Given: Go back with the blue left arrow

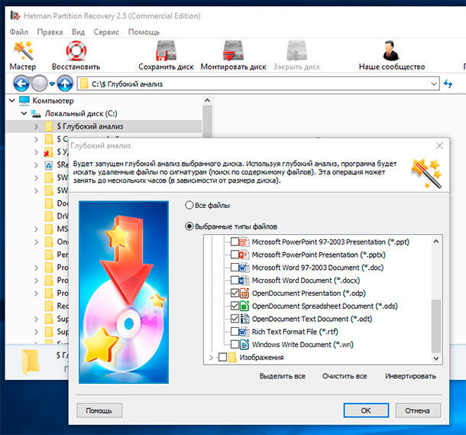Looking at the screenshot, I should (21, 83).
